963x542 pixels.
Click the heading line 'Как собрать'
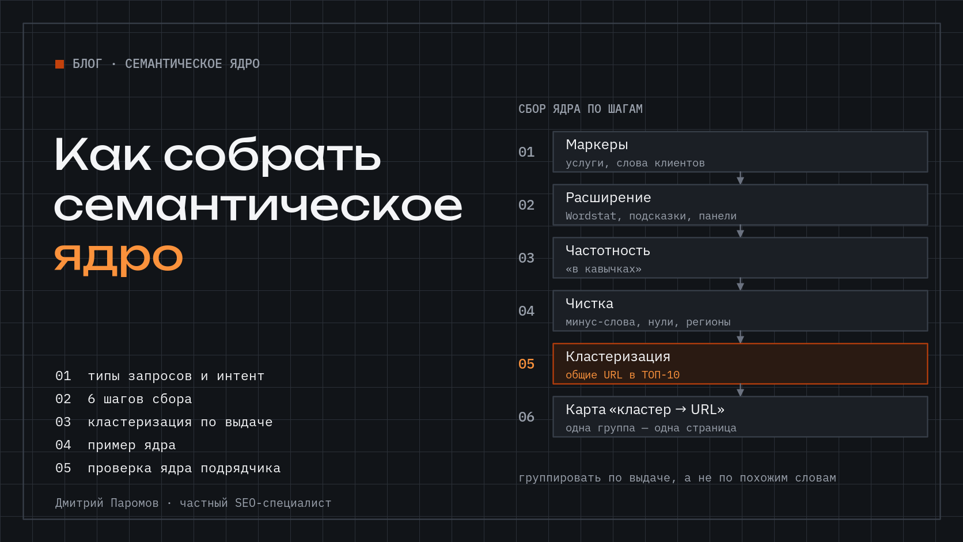pos(218,154)
